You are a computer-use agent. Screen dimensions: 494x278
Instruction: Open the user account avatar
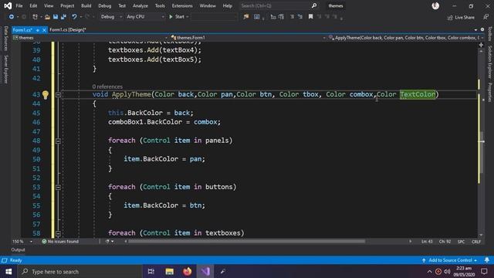[x=435, y=5]
